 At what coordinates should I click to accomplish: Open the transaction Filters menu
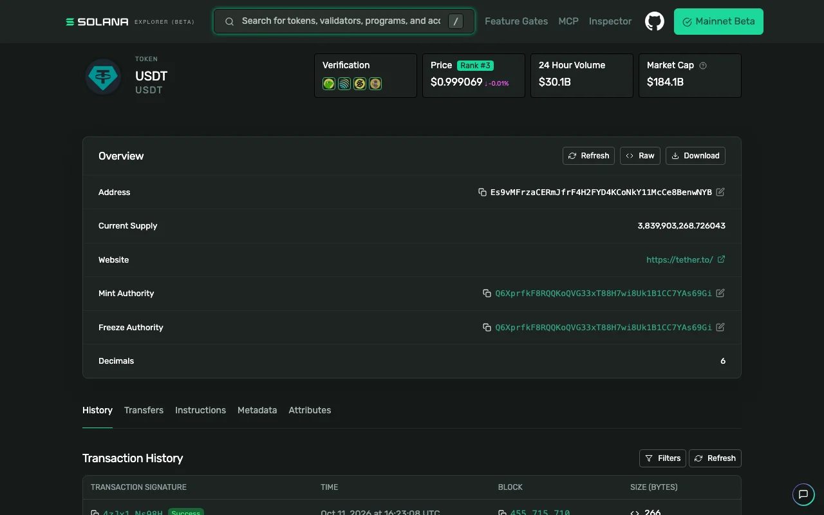click(x=662, y=458)
